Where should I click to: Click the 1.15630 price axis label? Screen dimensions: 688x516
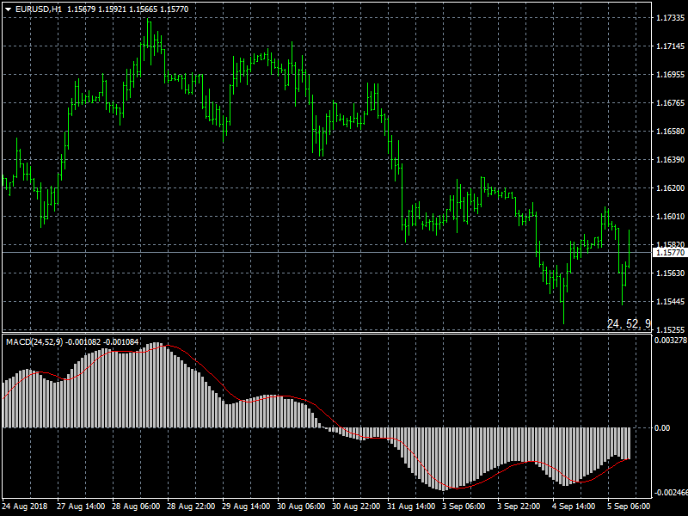click(670, 273)
